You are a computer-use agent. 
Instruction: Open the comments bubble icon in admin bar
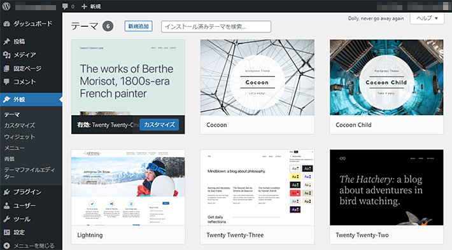(65, 6)
